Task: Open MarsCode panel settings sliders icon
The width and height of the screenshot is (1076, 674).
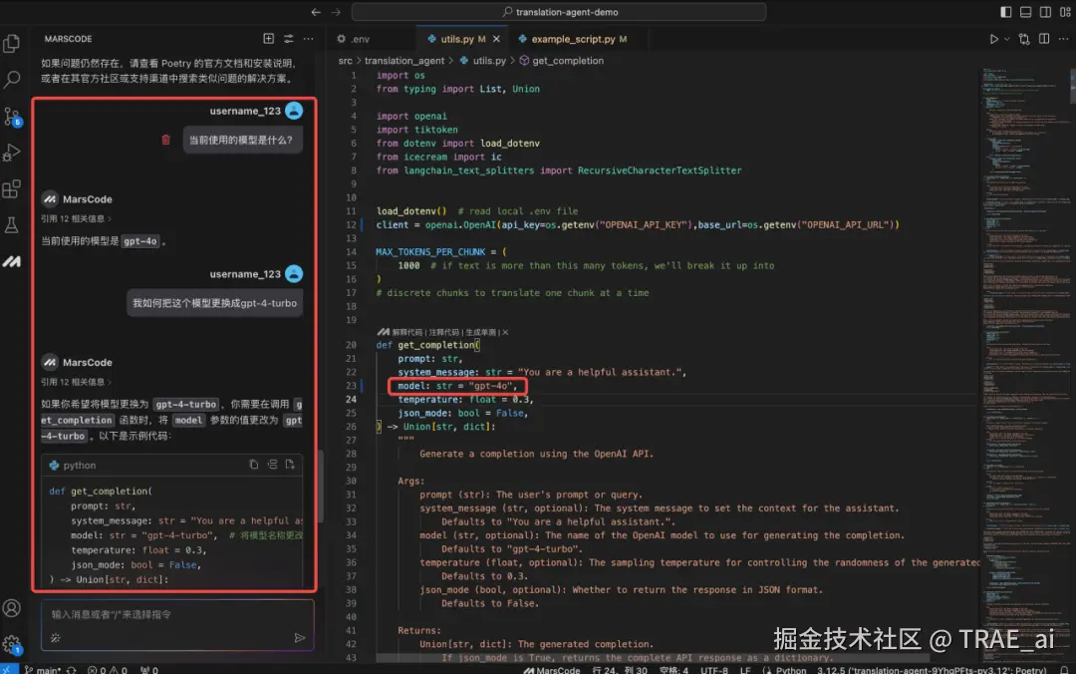Action: (288, 39)
